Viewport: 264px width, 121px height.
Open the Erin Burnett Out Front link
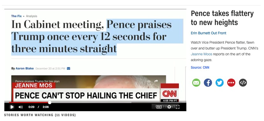(209, 33)
